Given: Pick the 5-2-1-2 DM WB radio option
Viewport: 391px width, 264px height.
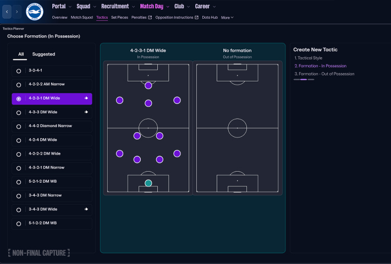Looking at the screenshot, I should coord(19,182).
